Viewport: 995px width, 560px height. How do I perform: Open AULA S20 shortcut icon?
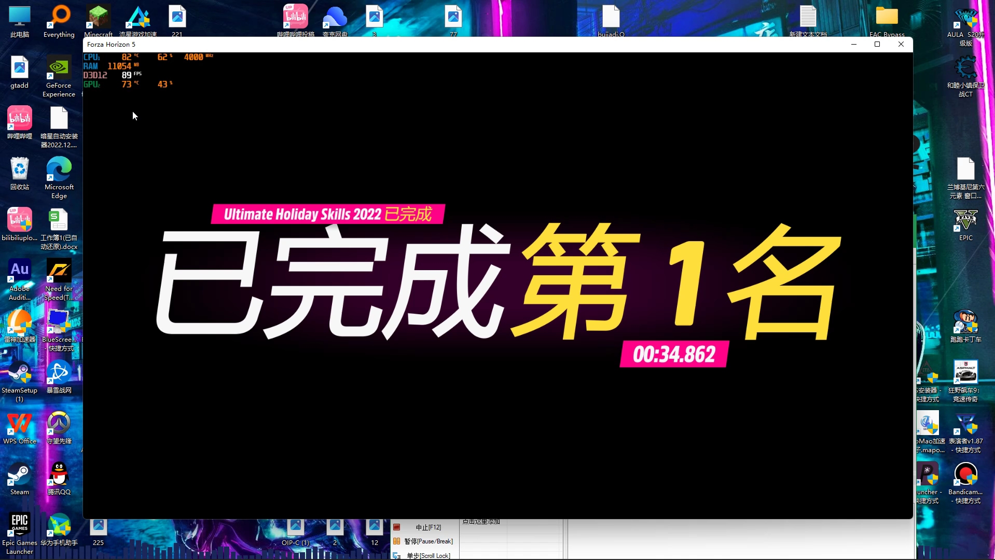[966, 26]
